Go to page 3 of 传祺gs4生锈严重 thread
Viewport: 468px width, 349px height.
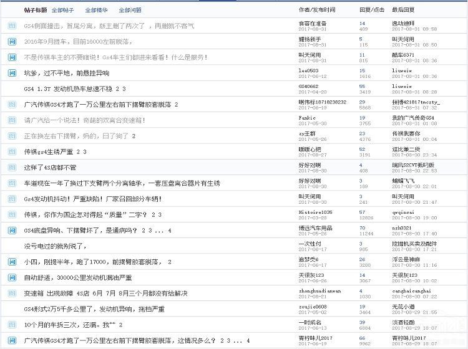tap(84, 152)
